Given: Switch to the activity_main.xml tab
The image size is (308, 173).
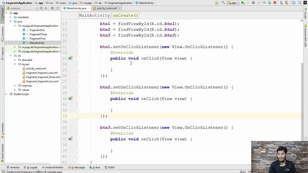Looking at the screenshot, I should tap(107, 8).
